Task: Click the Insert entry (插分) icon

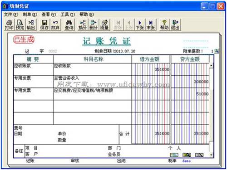Action: 83,25
